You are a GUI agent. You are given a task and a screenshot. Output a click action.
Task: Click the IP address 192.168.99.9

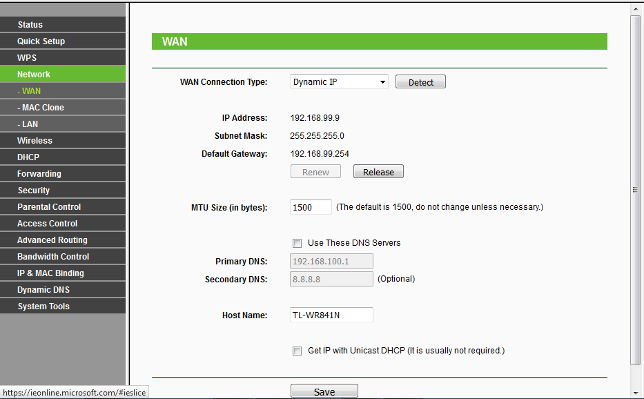[315, 118]
